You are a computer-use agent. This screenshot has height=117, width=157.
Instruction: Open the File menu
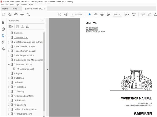point(2,5)
